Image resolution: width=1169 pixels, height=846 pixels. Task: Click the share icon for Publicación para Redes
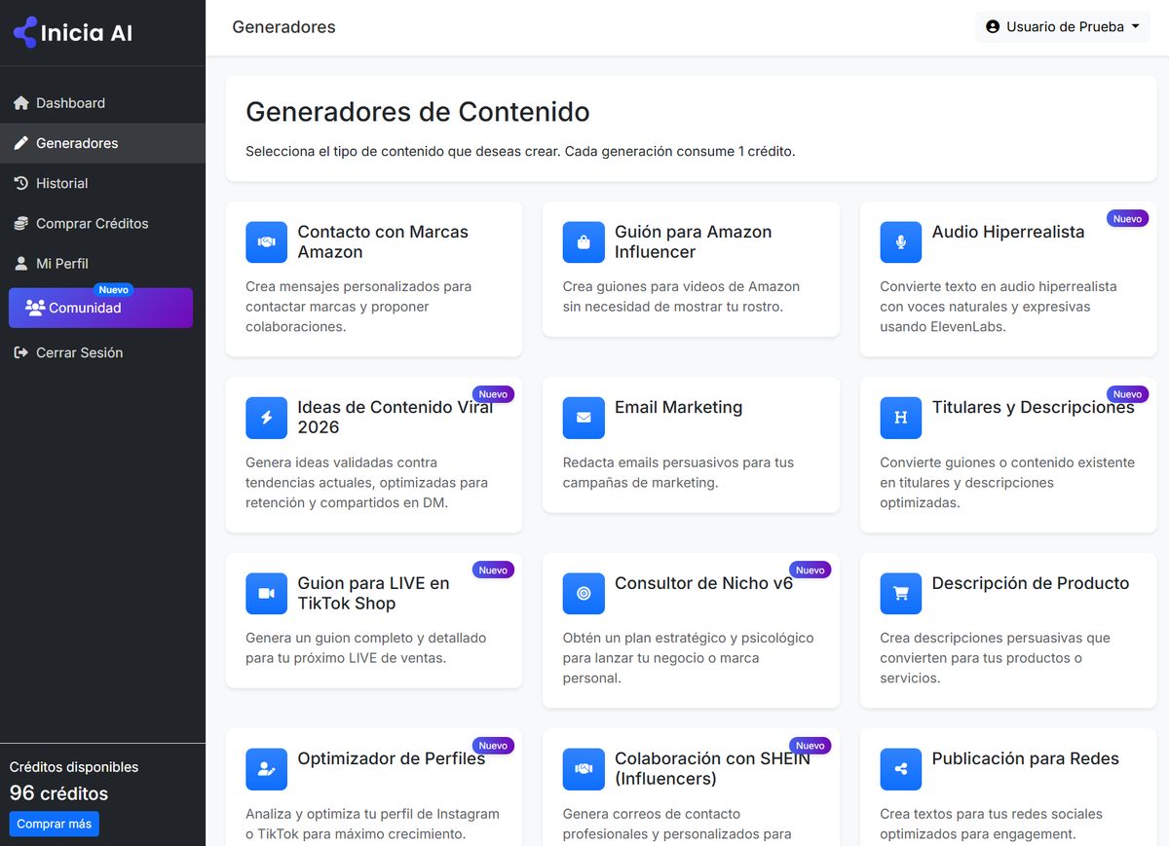click(900, 769)
